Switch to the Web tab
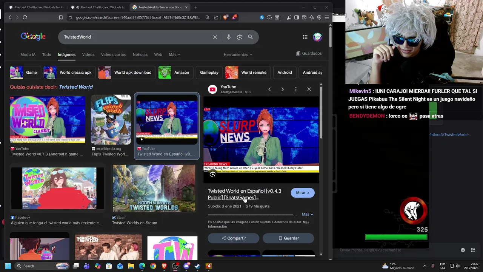483x272 pixels. tap(158, 54)
